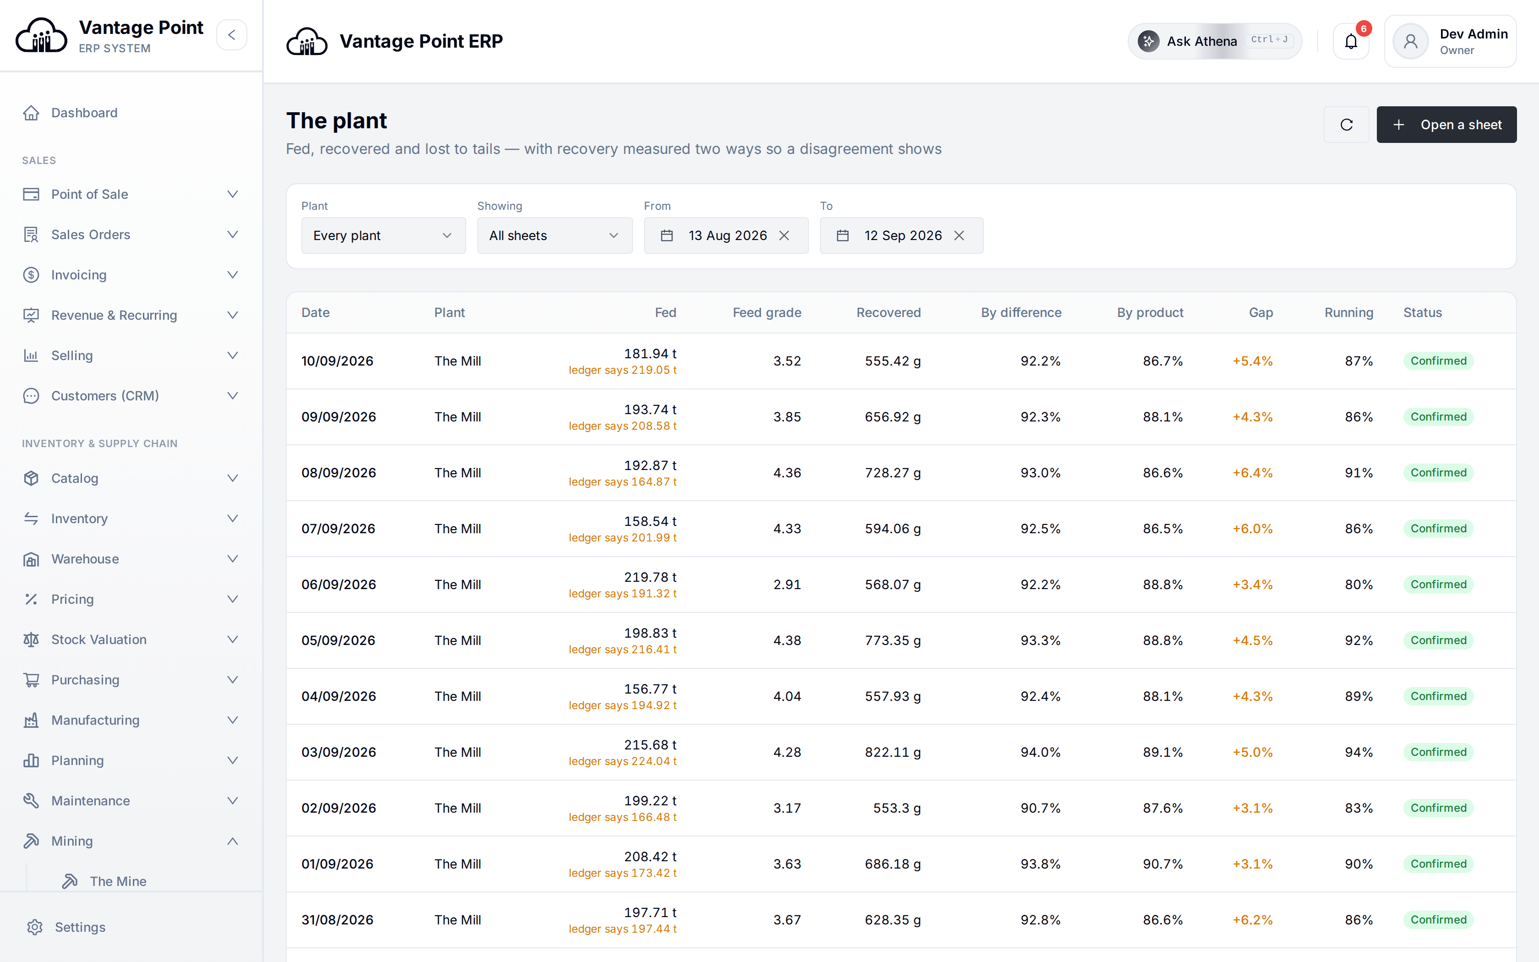Click 'ledger says 166.48 t' note
The width and height of the screenshot is (1539, 962).
coord(622,817)
